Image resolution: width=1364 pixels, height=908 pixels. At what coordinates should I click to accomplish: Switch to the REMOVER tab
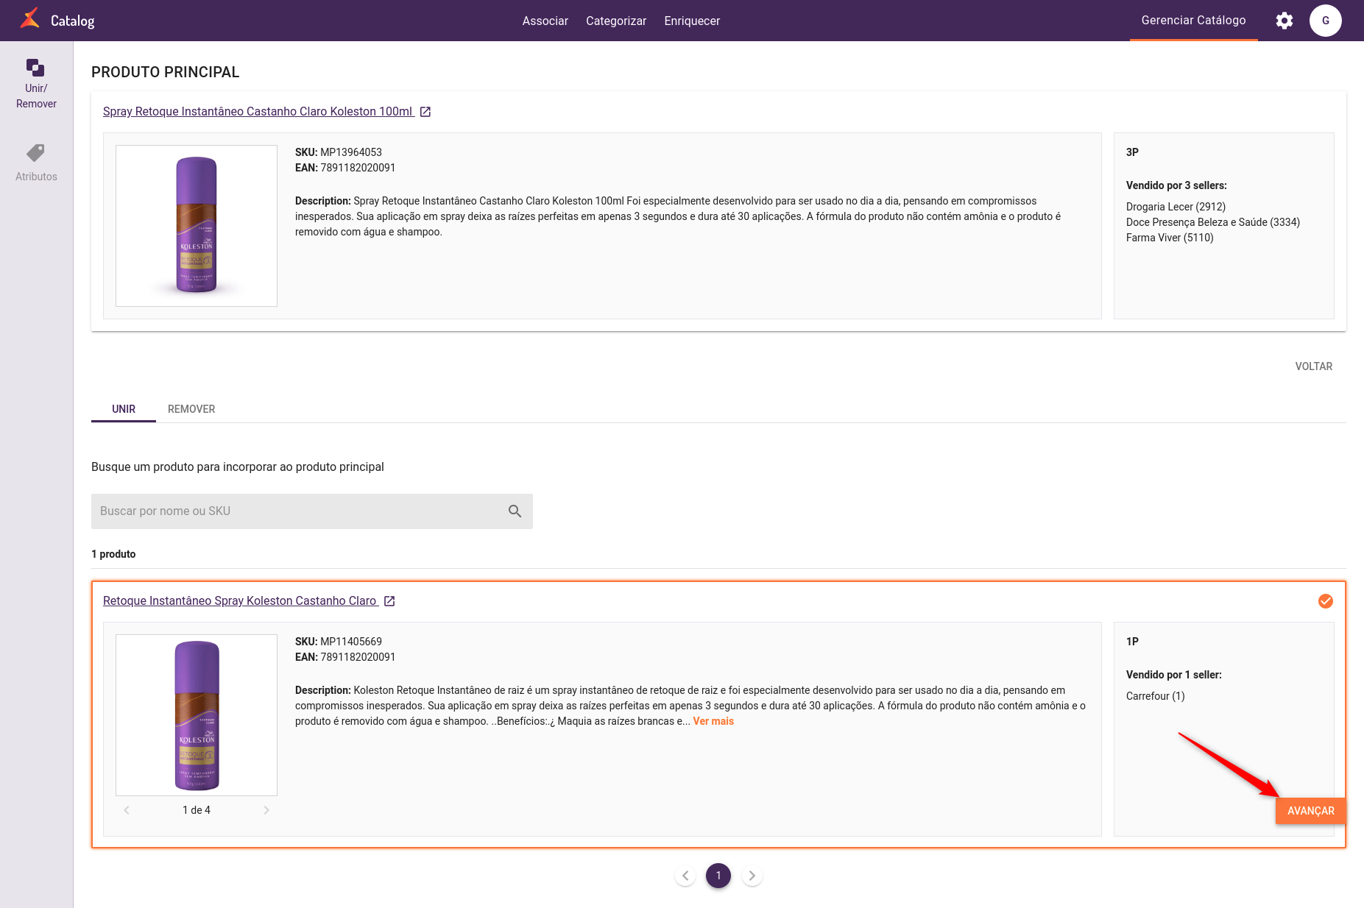tap(191, 409)
